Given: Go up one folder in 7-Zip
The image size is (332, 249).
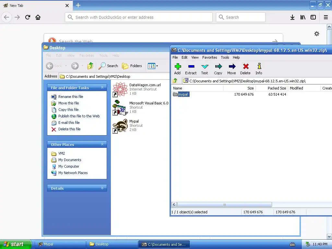Looking at the screenshot, I should click(x=175, y=81).
